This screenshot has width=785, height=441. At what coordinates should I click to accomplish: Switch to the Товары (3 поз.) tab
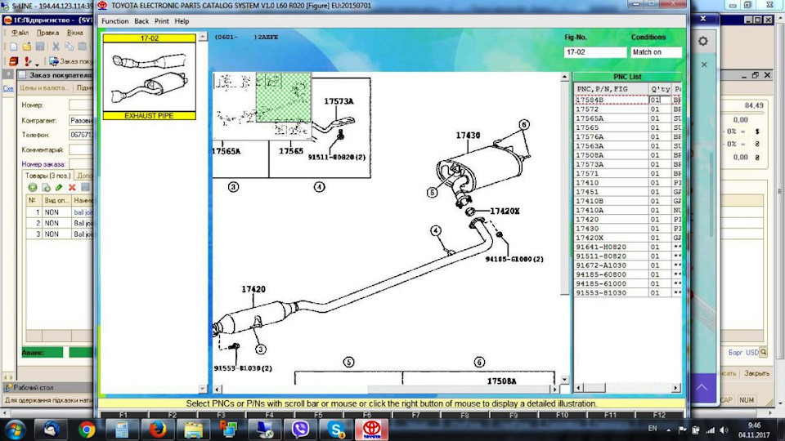[x=47, y=176]
